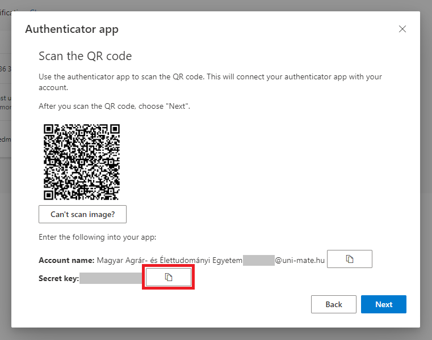Click the QR code image
This screenshot has height=340, width=432.
[82, 161]
